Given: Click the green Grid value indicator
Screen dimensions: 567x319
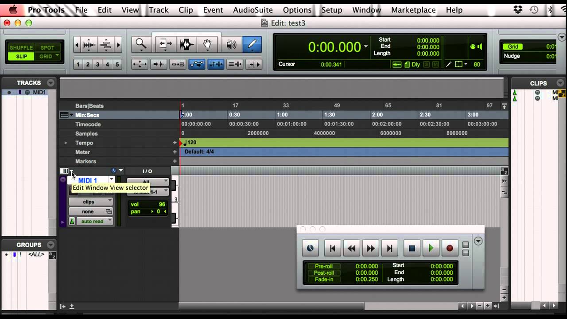Looking at the screenshot, I should [x=513, y=47].
